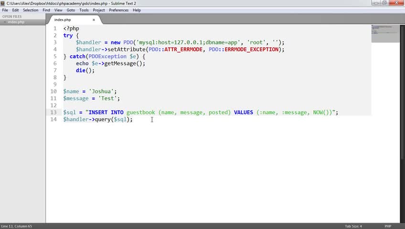Open the View menu
The height and width of the screenshot is (229, 405).
click(58, 10)
